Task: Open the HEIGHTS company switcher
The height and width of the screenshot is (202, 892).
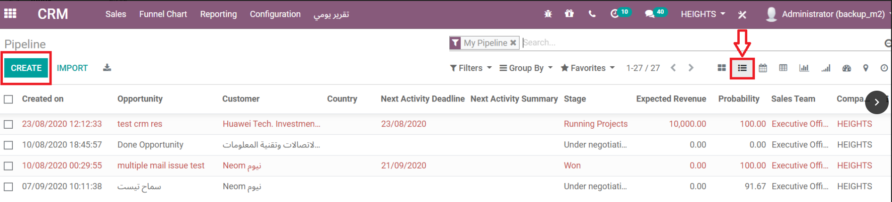Action: (702, 14)
